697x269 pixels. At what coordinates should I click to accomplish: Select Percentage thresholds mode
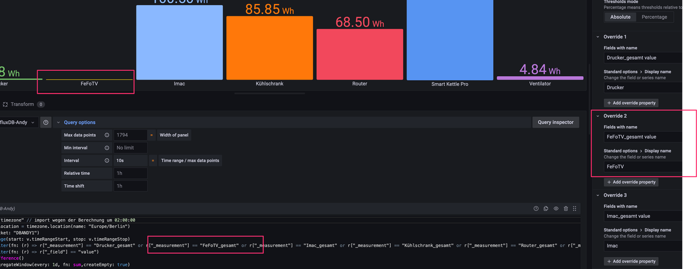pos(654,17)
